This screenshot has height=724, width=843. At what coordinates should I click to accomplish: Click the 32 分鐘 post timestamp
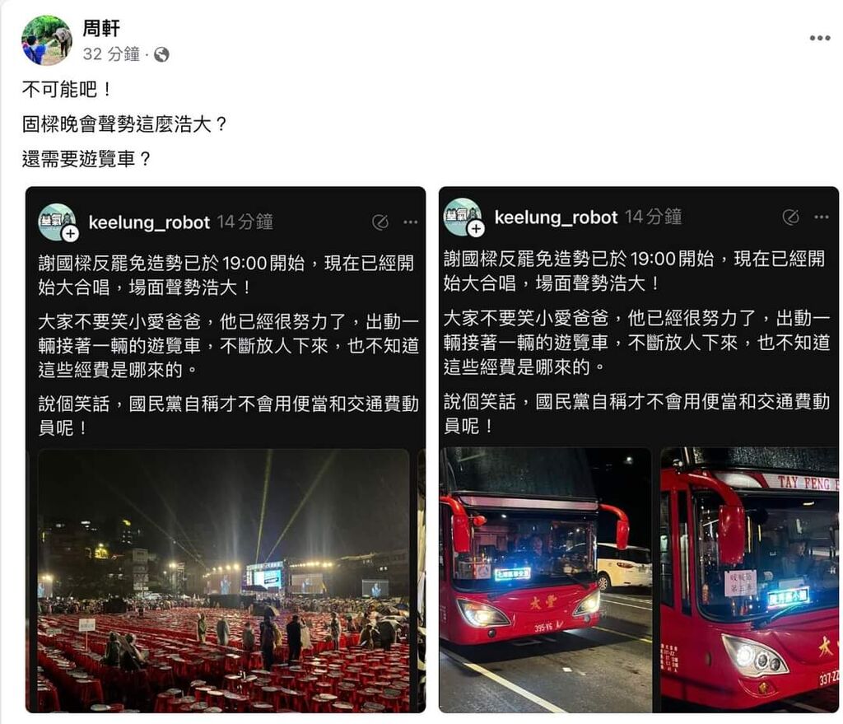(111, 54)
